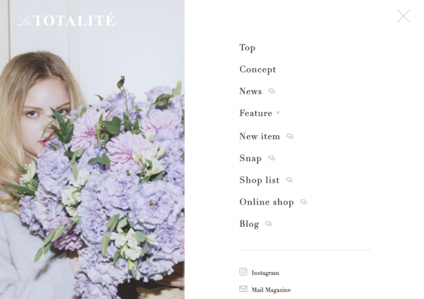Click the external window icon beside News
The image size is (424, 299).
(x=272, y=91)
